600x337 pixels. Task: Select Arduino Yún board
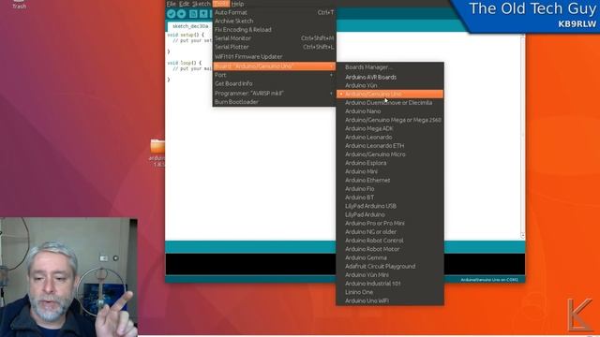390,85
